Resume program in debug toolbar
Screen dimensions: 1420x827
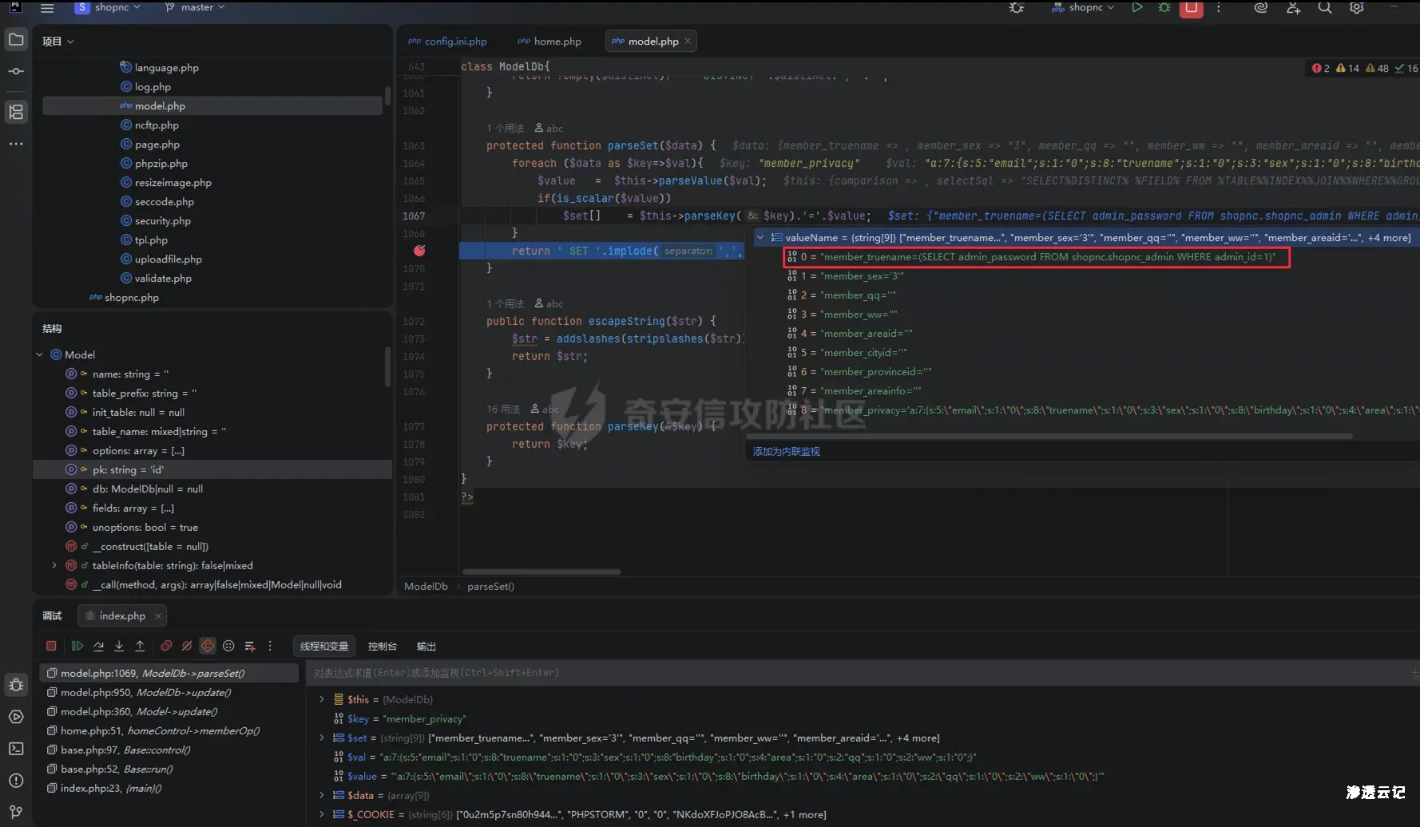click(77, 646)
